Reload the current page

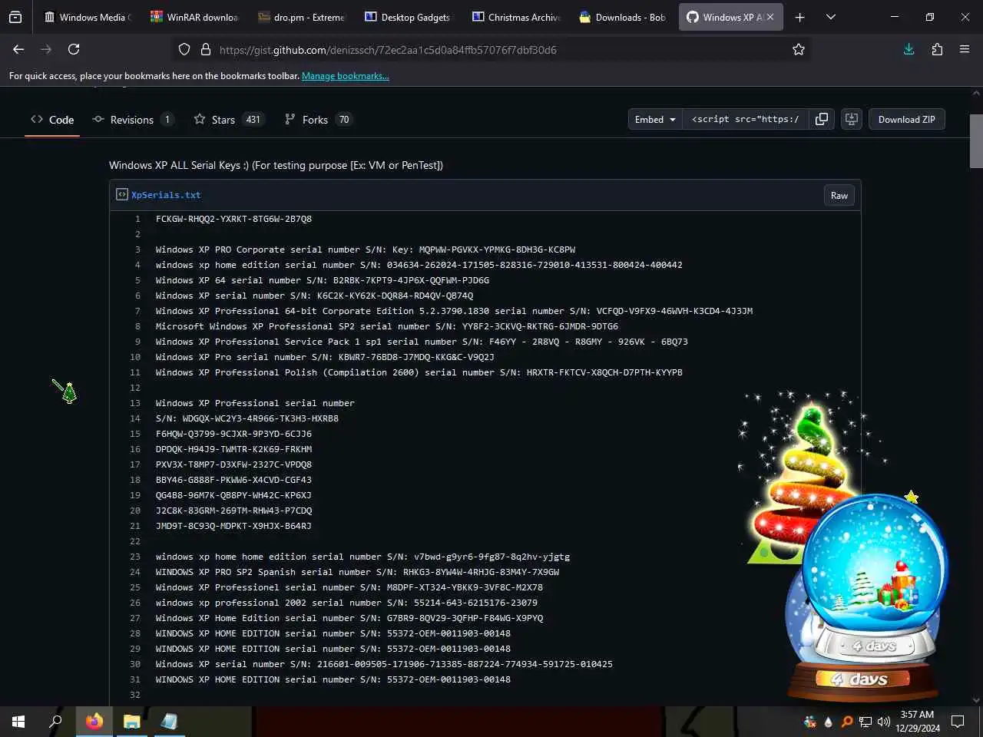point(74,49)
